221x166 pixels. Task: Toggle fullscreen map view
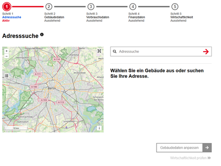[99, 51]
